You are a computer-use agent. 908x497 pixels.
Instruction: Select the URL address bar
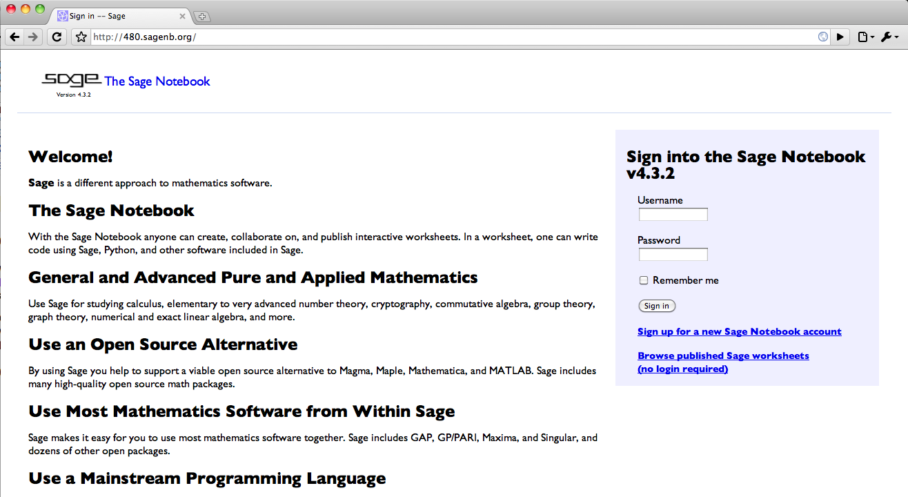448,37
